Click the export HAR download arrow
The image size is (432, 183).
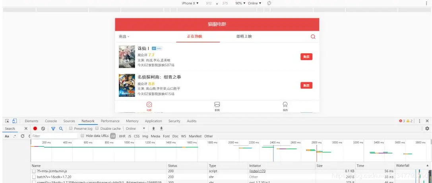pos(161,129)
